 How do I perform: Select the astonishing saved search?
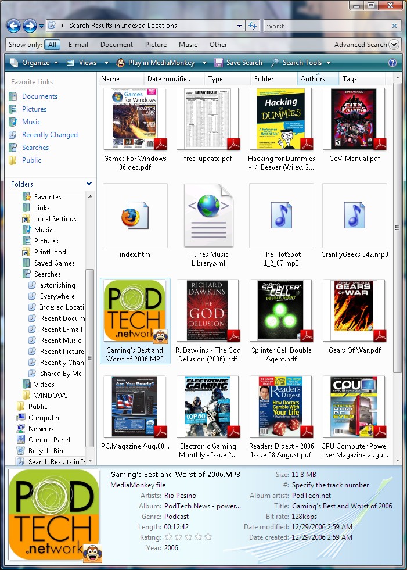[x=57, y=285]
